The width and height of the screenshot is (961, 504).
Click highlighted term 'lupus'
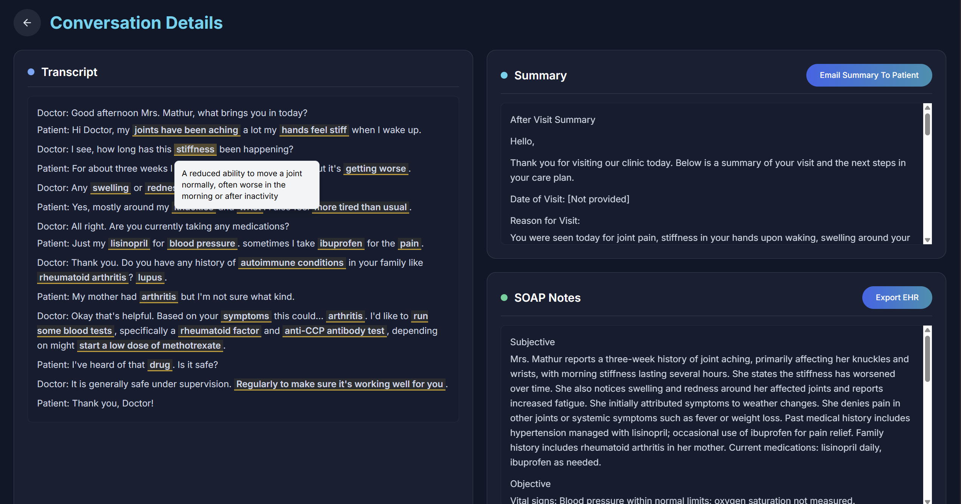150,278
